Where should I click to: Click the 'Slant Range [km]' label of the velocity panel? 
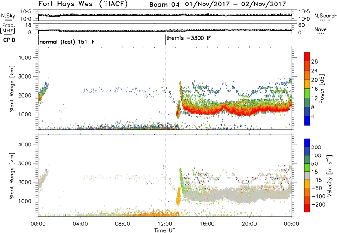coord(12,175)
